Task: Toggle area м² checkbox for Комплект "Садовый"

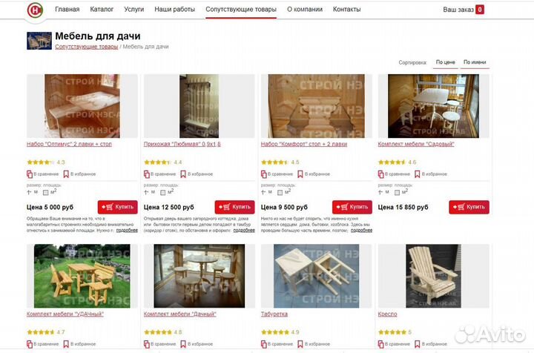Action: click(397, 193)
